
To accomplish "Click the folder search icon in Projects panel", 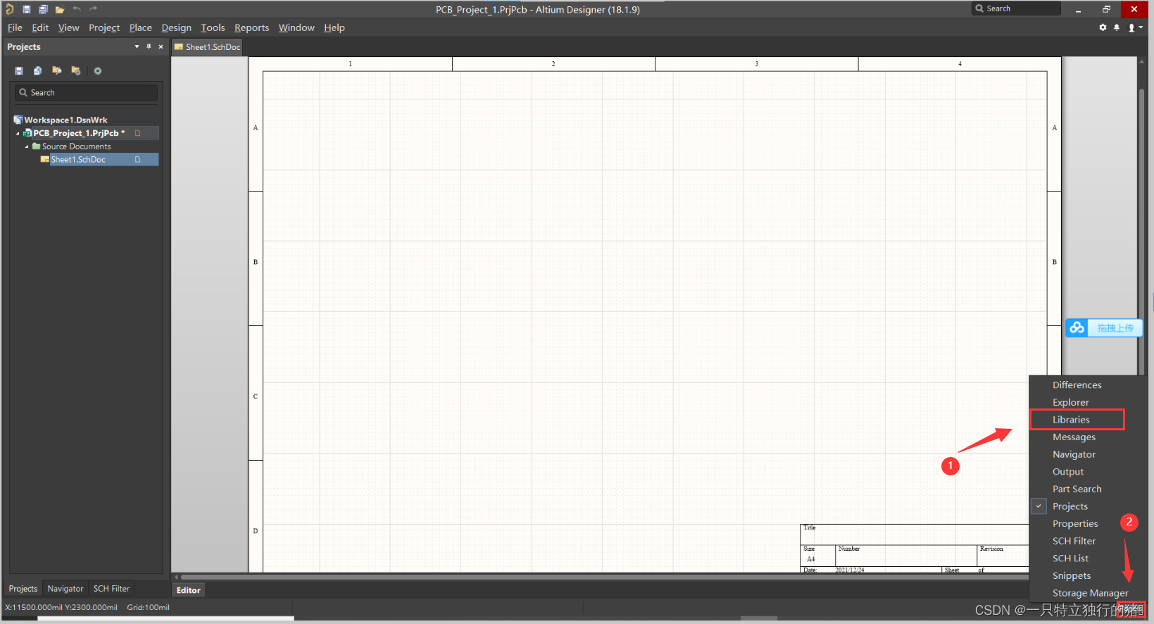I will pyautogui.click(x=57, y=70).
